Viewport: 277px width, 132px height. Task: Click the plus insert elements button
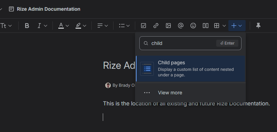click(234, 26)
